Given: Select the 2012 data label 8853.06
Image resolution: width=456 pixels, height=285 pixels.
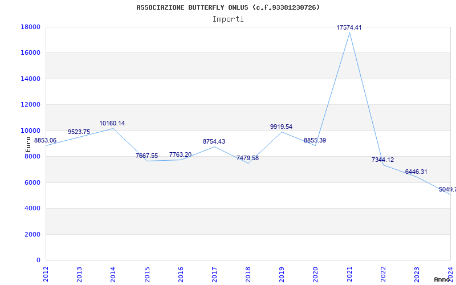Looking at the screenshot, I should (x=46, y=140).
